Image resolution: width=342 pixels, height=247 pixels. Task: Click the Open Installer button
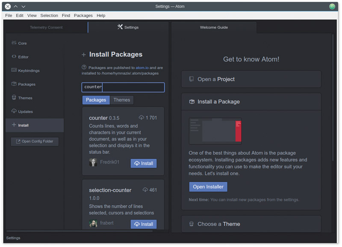[x=208, y=187]
